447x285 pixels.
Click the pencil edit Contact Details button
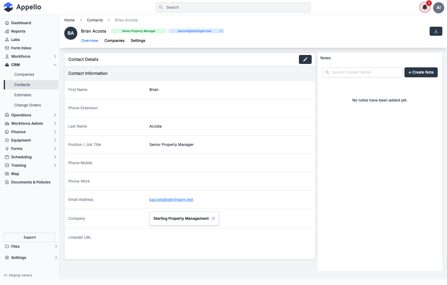click(x=305, y=59)
